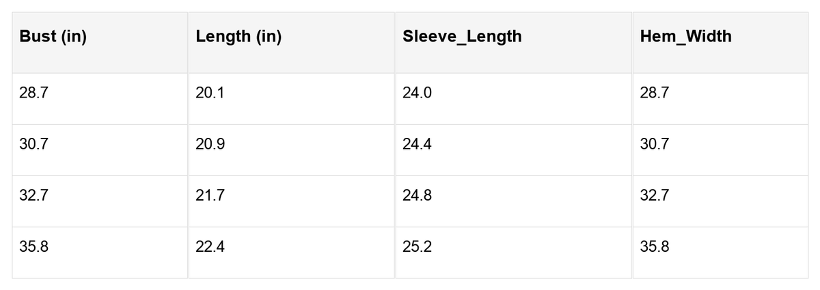Click the Sleeve_Length column header
820x290 pixels.
pos(513,42)
